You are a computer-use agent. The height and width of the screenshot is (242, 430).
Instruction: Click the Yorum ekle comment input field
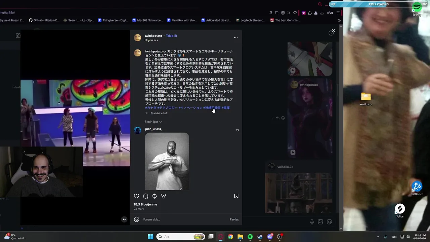tap(185, 219)
